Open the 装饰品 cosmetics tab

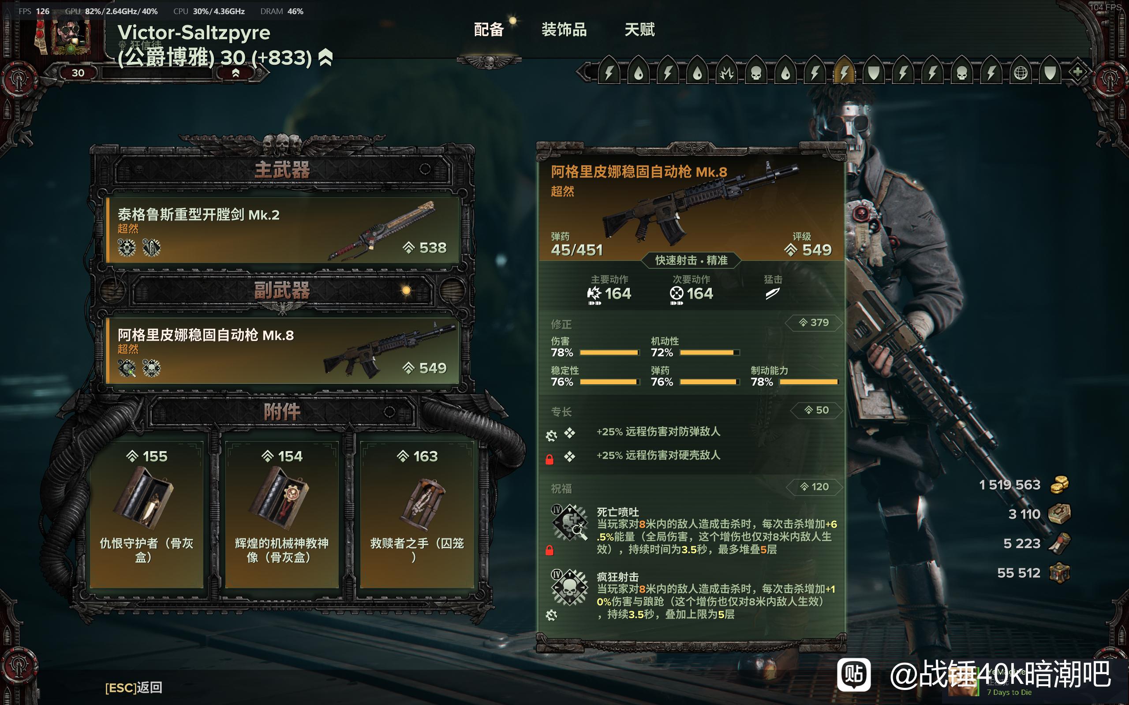(x=564, y=30)
